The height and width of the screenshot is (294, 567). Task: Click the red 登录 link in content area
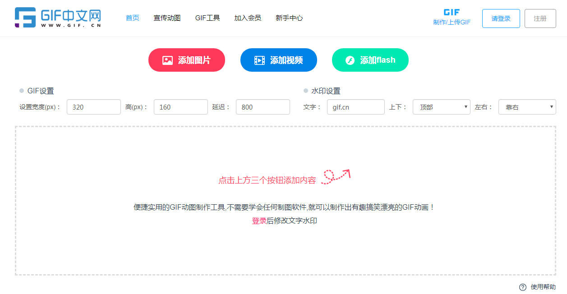pyautogui.click(x=259, y=221)
